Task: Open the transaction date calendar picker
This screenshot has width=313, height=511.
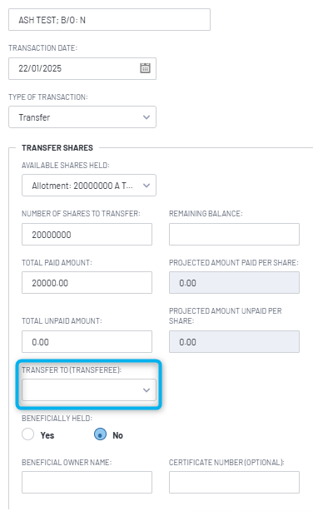Action: point(145,68)
